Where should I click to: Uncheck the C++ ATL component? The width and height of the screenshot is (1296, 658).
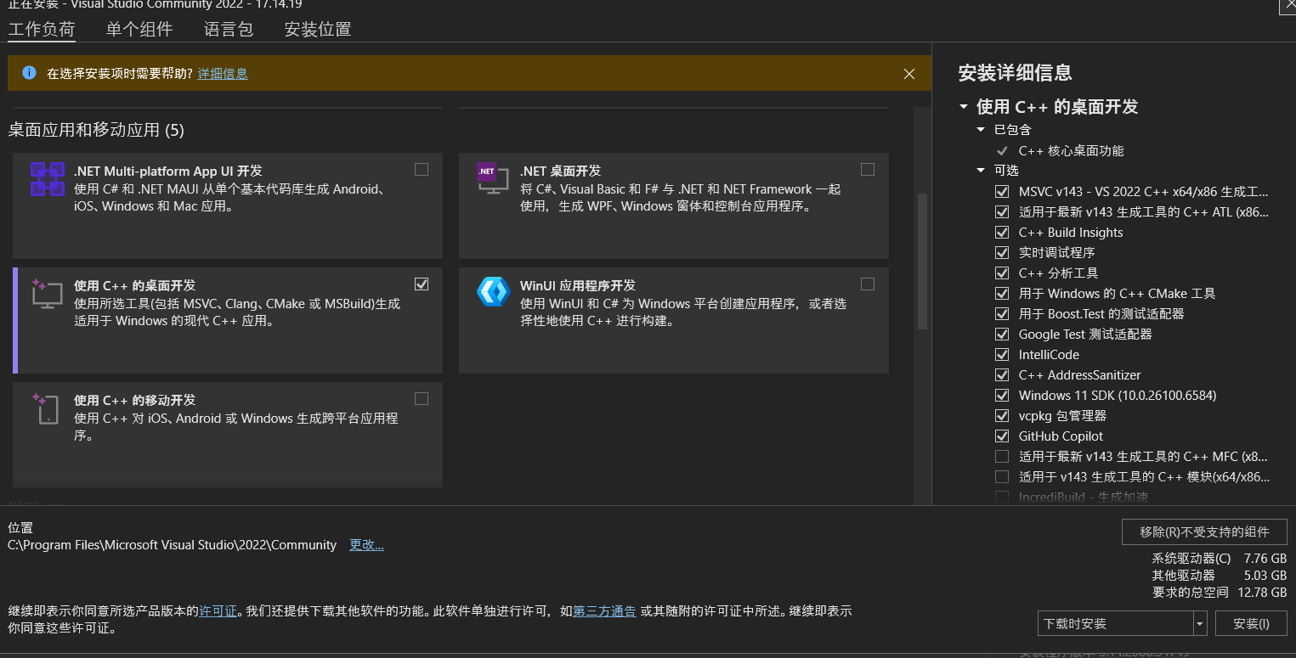(1002, 212)
